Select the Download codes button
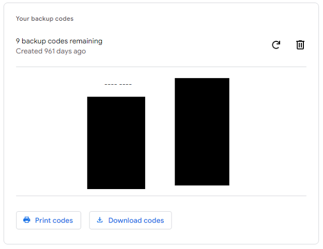The image size is (323, 249). pos(130,220)
